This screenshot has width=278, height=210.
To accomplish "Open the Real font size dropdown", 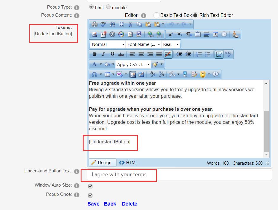I will click(171, 44).
